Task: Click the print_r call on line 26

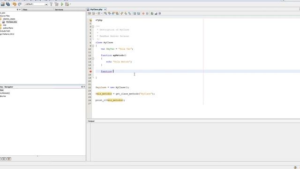Action: tap(110, 100)
